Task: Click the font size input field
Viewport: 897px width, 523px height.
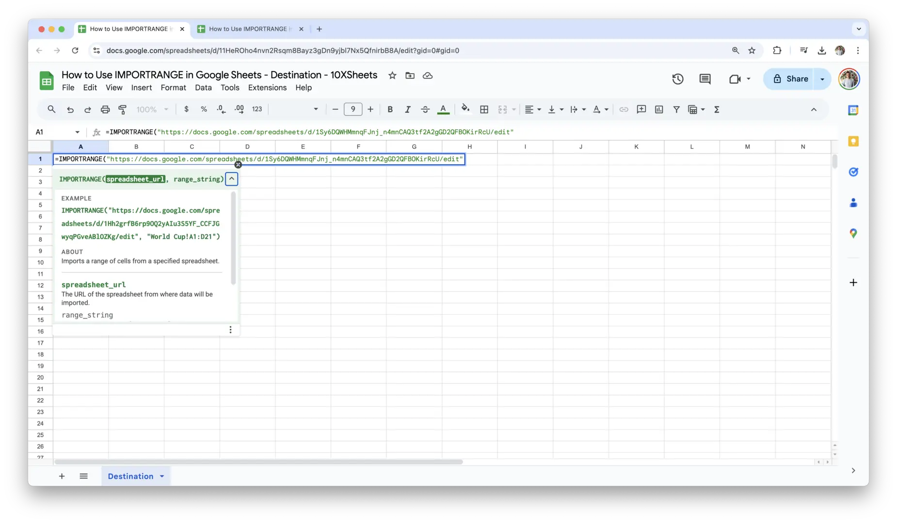Action: coord(353,109)
